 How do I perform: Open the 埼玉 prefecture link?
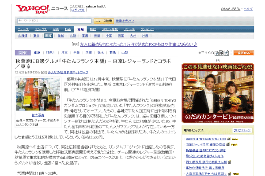[x=64, y=53]
